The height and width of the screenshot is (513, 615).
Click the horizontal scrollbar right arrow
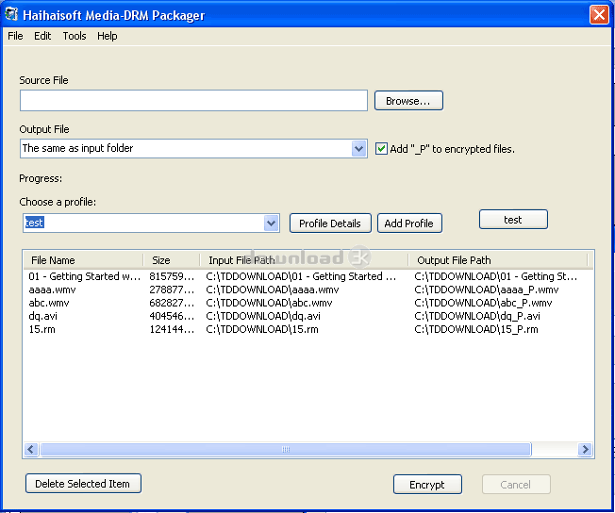[585, 449]
